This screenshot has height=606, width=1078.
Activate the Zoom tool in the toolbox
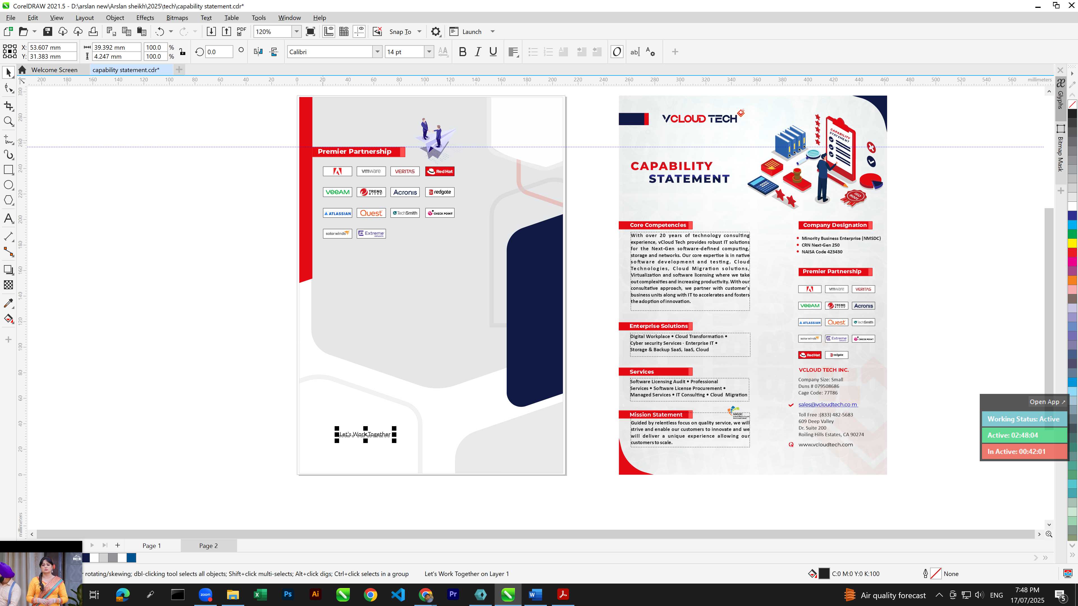(x=8, y=121)
